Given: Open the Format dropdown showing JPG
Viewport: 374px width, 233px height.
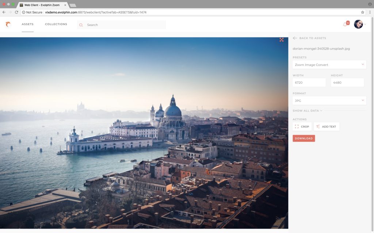Looking at the screenshot, I should (x=329, y=100).
